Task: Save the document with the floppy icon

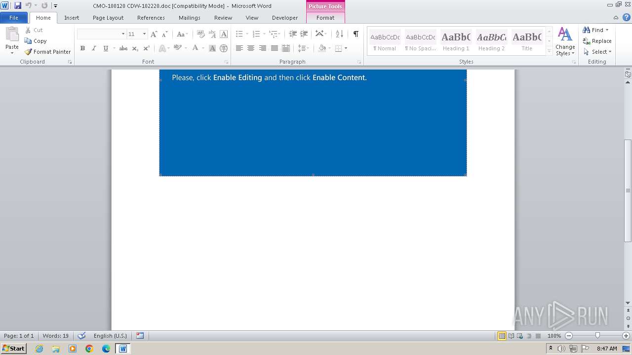Action: 18,5
